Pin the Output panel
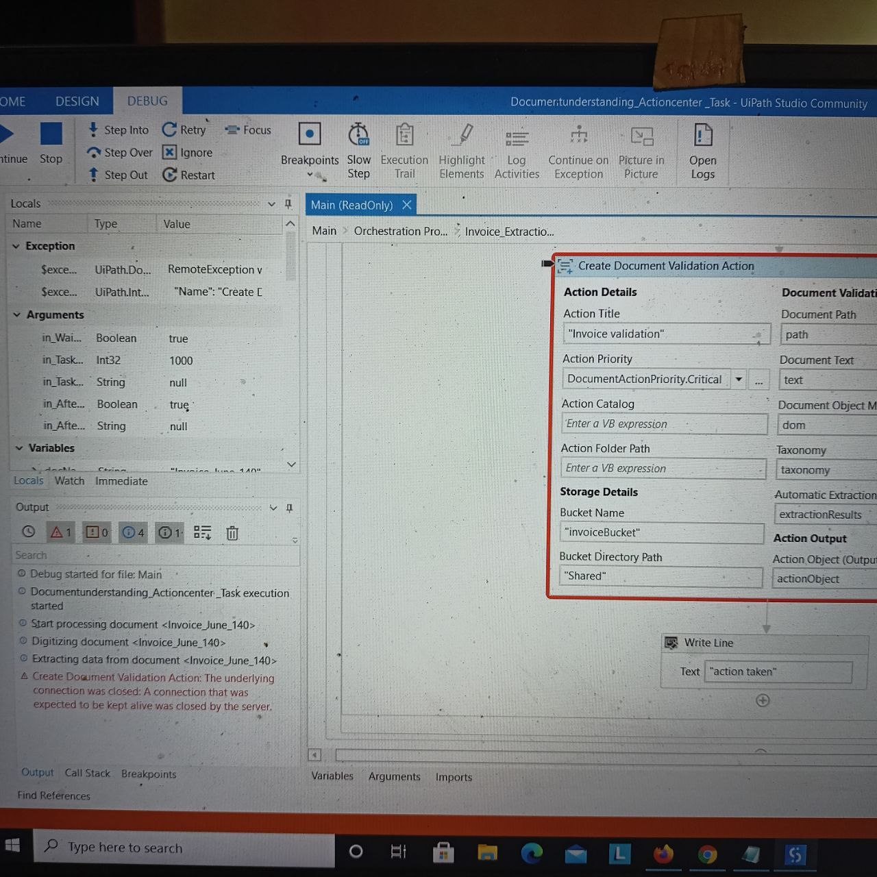This screenshot has width=877, height=877. point(289,508)
